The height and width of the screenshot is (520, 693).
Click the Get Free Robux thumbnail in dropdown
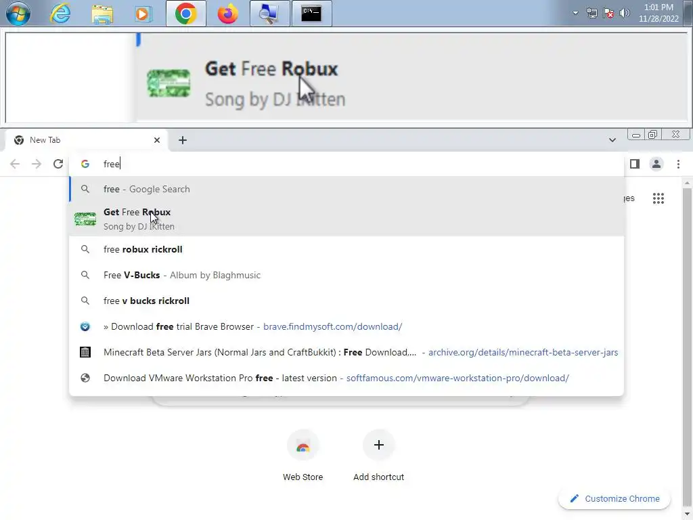point(85,219)
